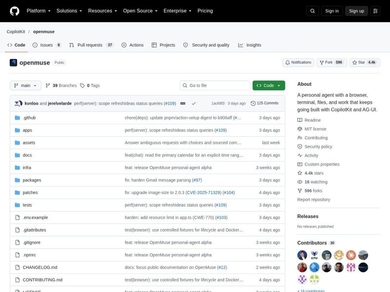The height and width of the screenshot is (292, 390).
Task: Click the Sign up button
Action: click(x=356, y=11)
